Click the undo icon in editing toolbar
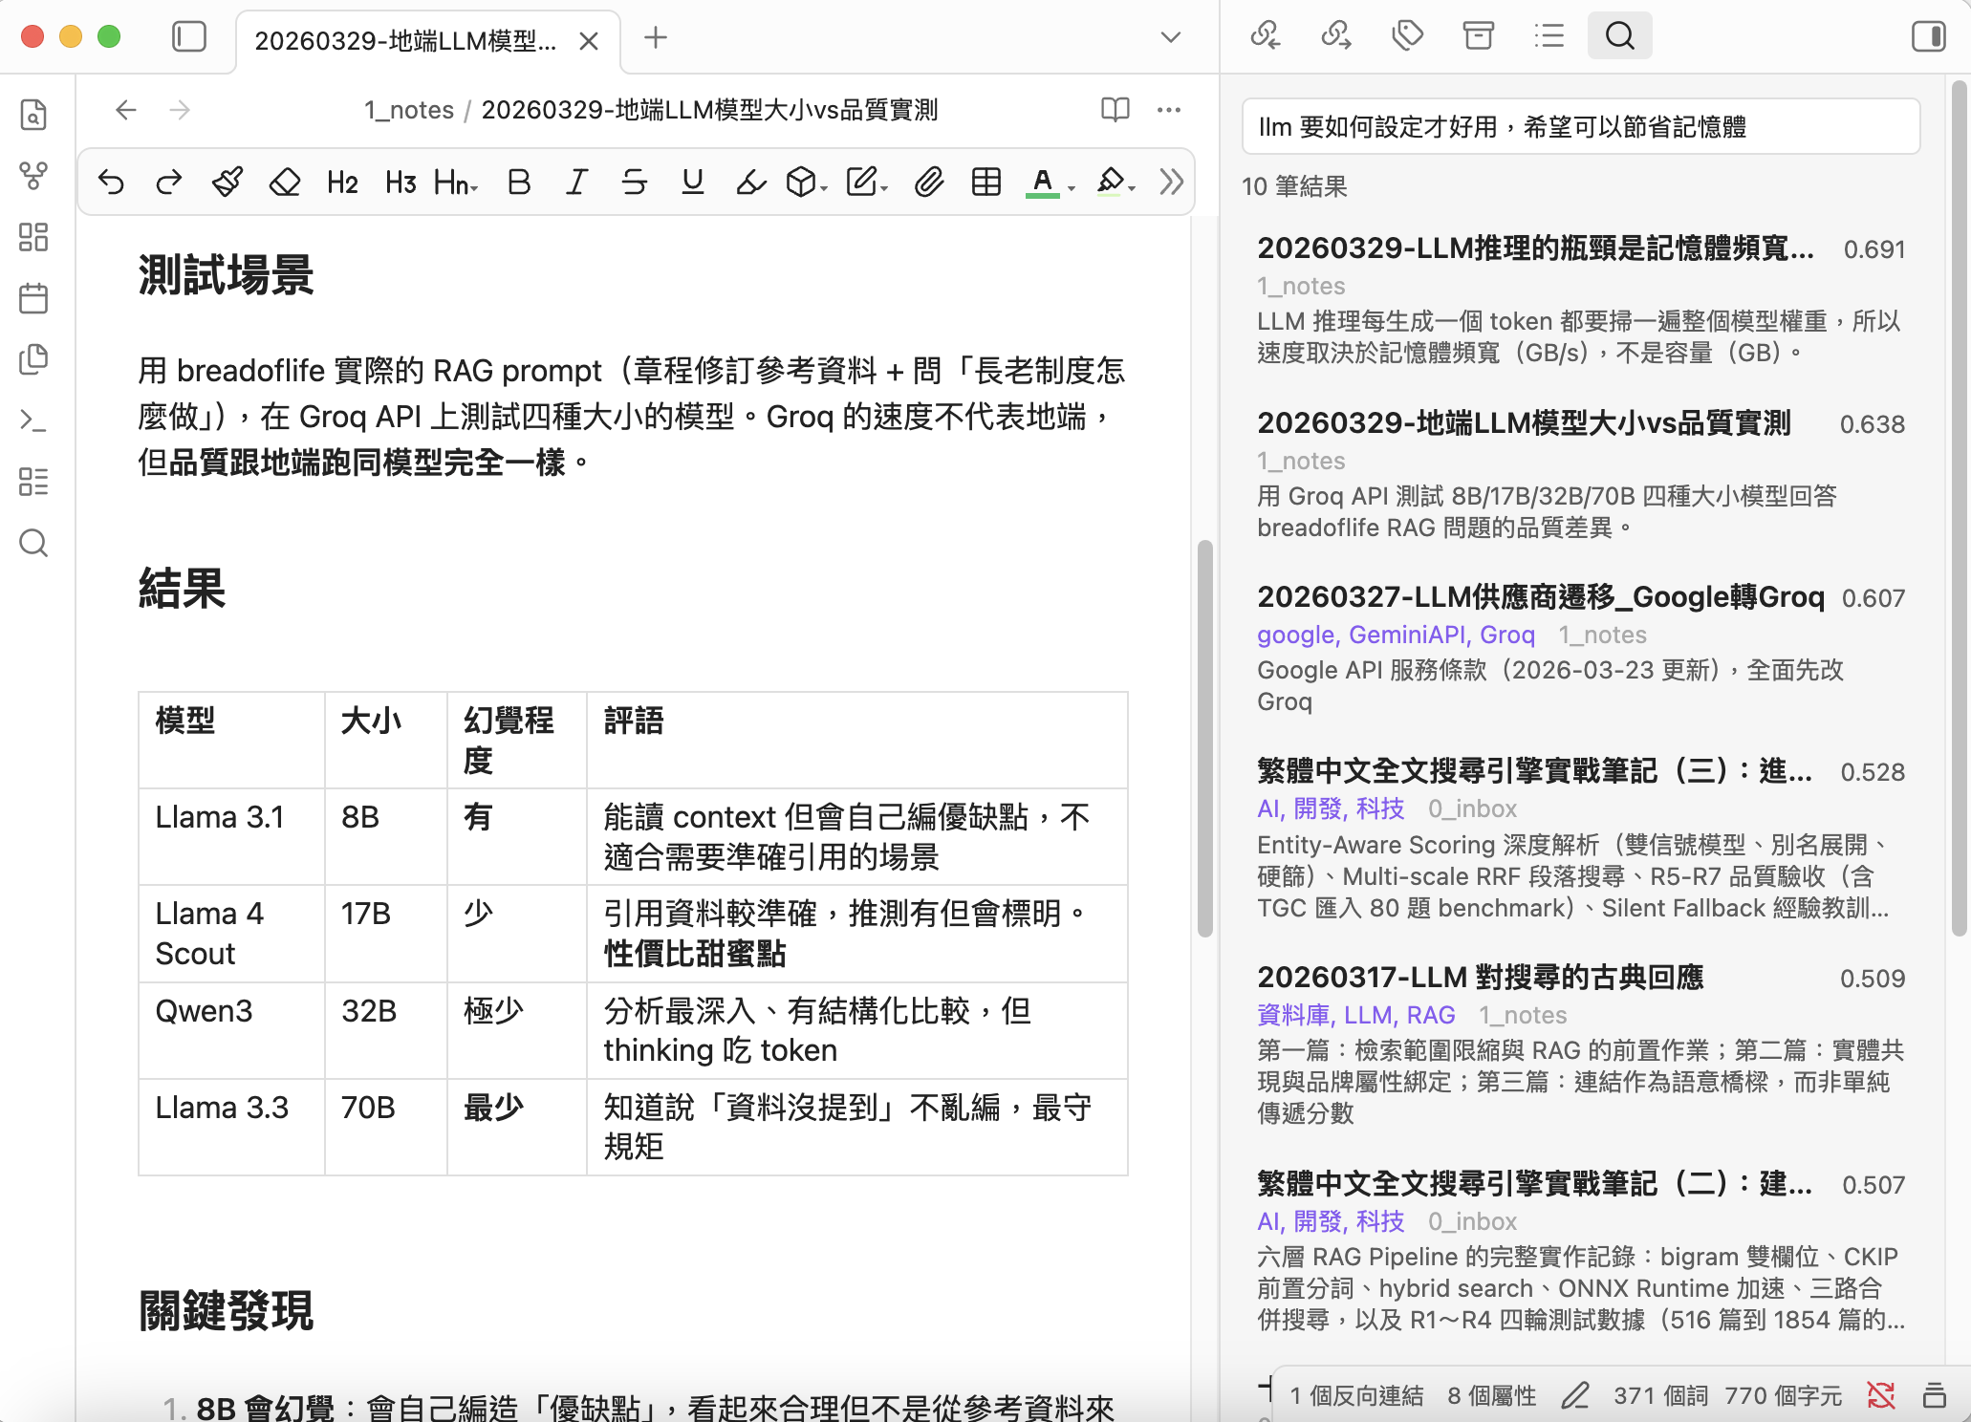Viewport: 1971px width, 1422px height. [x=112, y=182]
